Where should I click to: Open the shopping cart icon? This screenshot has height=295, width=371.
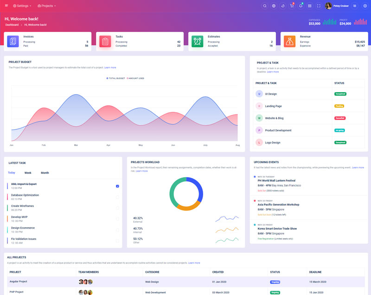coord(292,6)
